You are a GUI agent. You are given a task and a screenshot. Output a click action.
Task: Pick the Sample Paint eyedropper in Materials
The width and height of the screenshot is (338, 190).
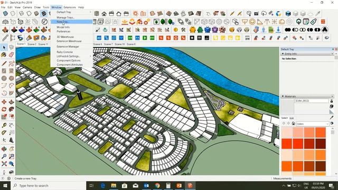332,118
